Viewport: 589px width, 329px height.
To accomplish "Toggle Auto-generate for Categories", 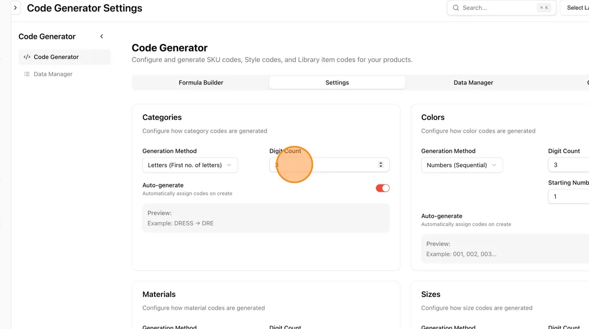I will click(x=382, y=188).
